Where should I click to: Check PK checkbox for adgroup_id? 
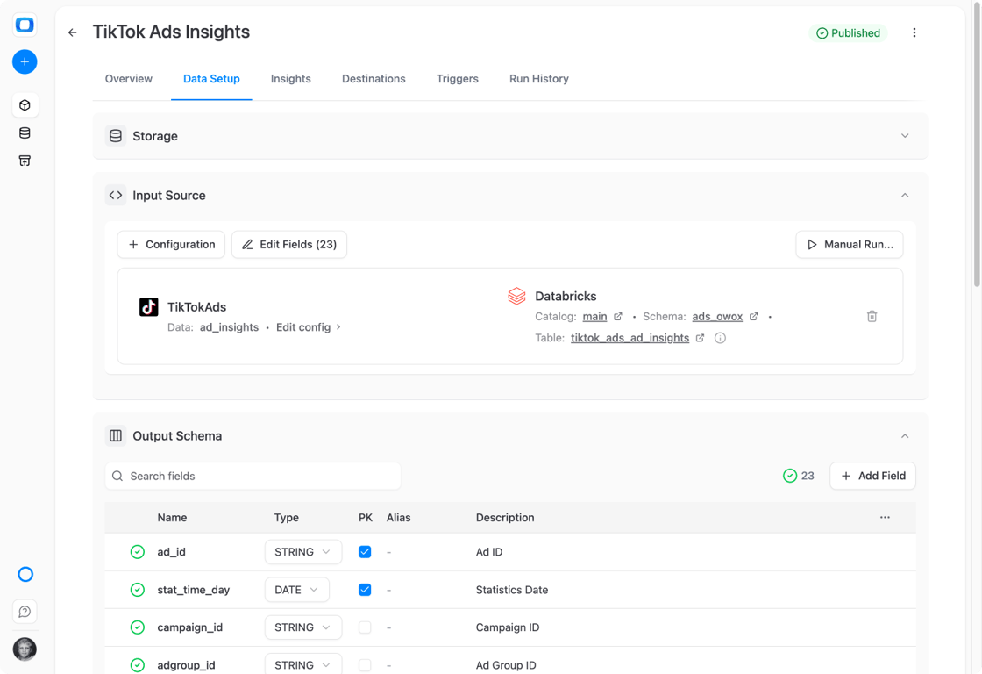(x=365, y=665)
